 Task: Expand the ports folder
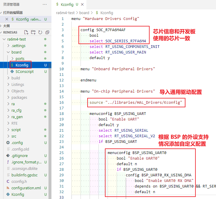(20, 58)
